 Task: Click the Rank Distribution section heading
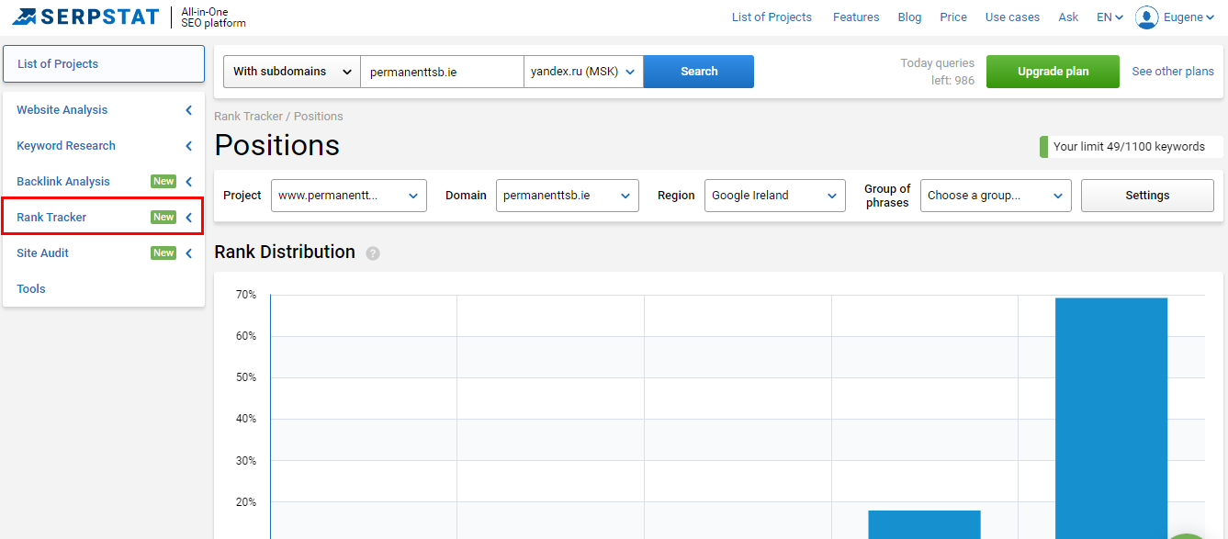pyautogui.click(x=285, y=253)
